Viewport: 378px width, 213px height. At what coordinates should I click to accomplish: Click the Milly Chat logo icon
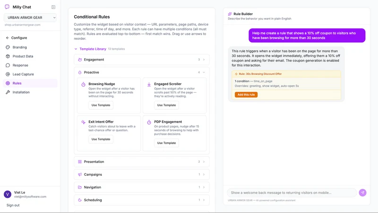pos(7,7)
